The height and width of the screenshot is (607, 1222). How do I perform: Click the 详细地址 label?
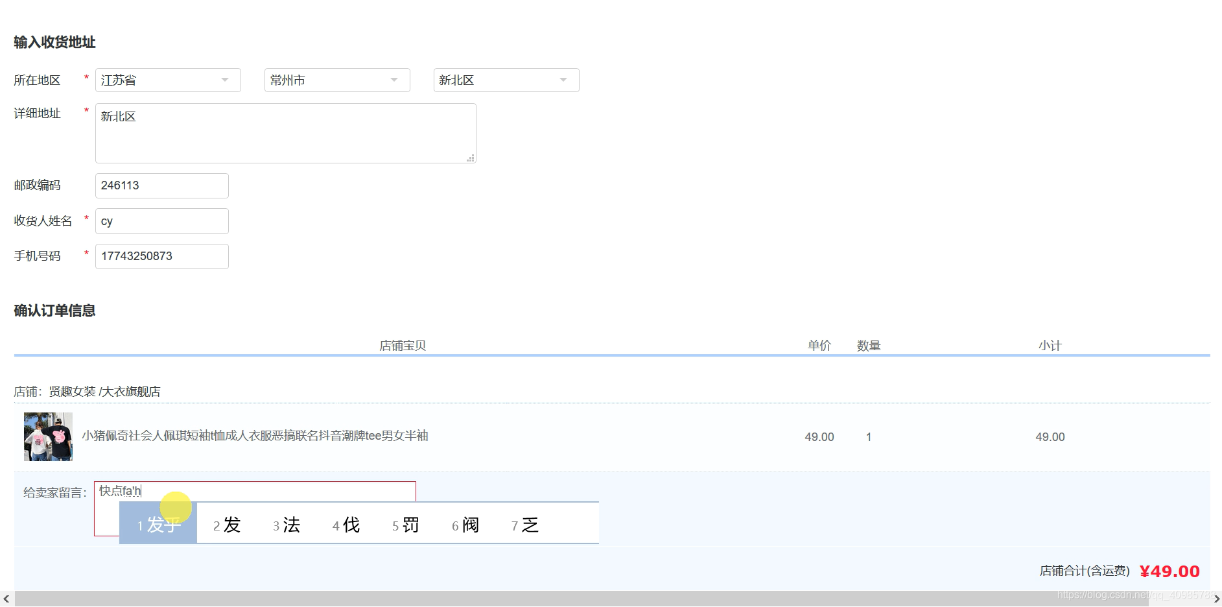[x=38, y=113]
